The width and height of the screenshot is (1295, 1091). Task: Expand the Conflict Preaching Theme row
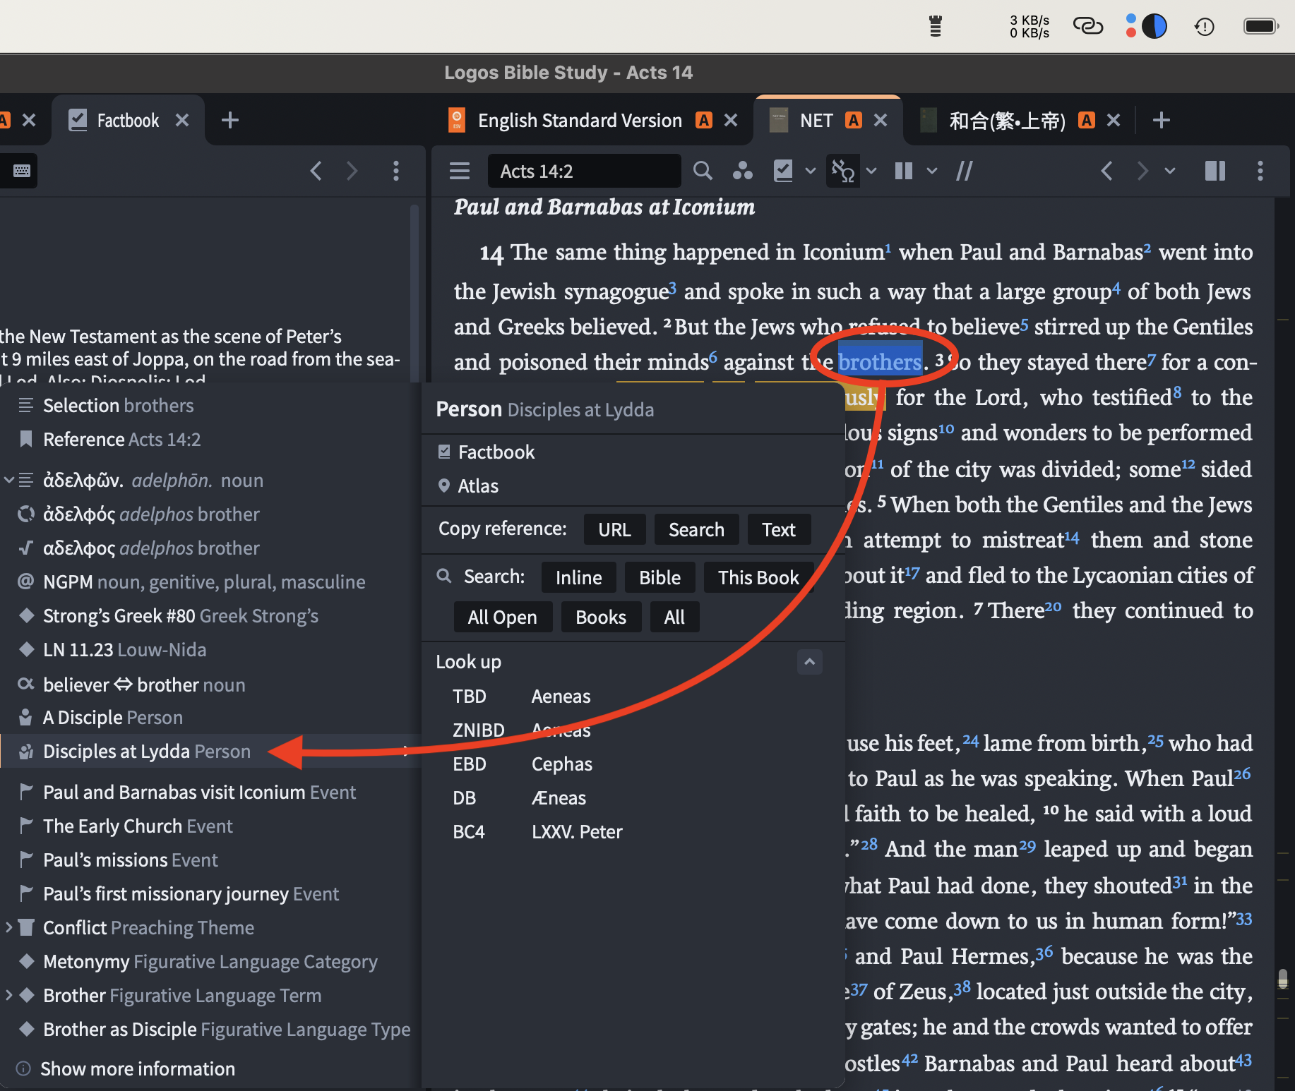pos(9,927)
